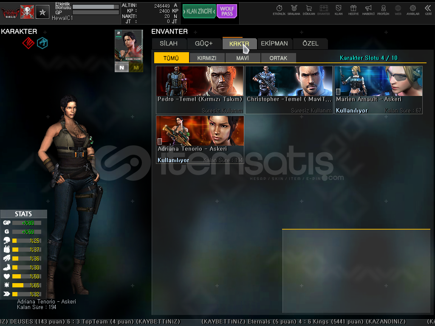Screen dimensions: 435x326
Task: Select the Christopher Temel character card
Action: coord(289,90)
